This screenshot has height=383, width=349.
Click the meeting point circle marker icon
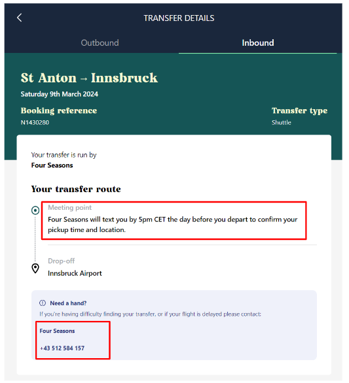(35, 210)
